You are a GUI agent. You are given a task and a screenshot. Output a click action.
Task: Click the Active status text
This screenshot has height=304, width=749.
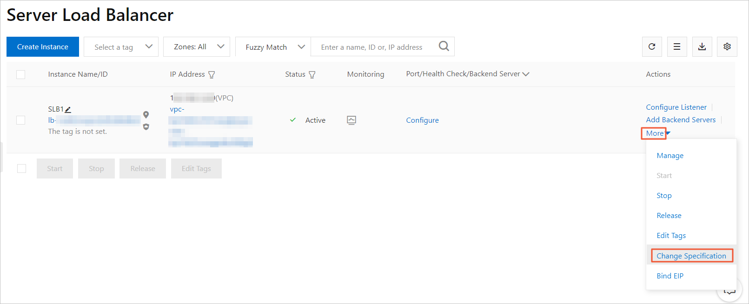pyautogui.click(x=315, y=120)
